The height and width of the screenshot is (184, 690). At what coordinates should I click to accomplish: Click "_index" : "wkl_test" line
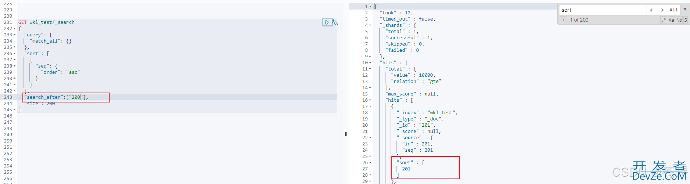427,113
